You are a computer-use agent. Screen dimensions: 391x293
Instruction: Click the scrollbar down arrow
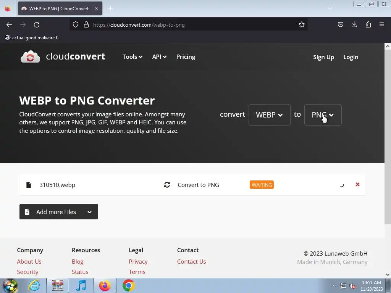(388, 275)
